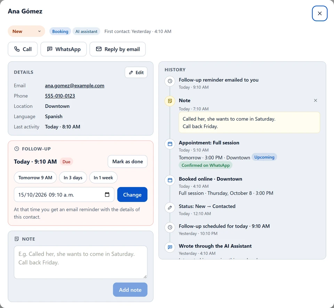Click 'Wrote through the AI Assistant' title
Screen dimensions: 334x308
click(215, 246)
